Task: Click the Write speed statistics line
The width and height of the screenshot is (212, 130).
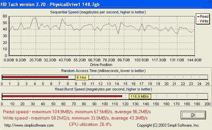Action: pyautogui.click(x=75, y=118)
